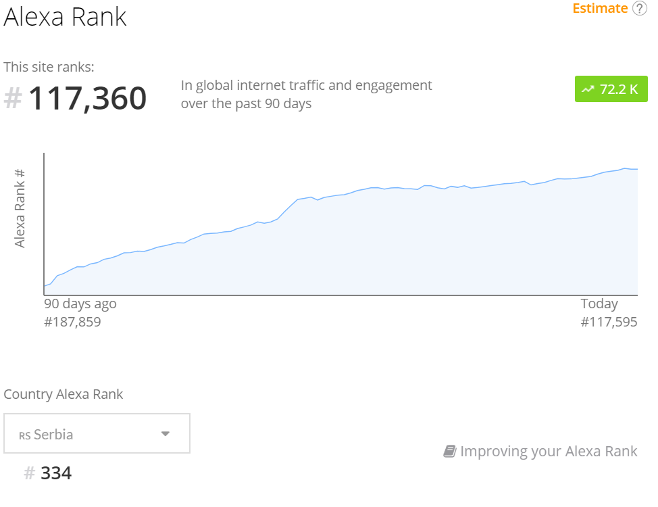Viewport: 658px width, 507px height.
Task: Click the Alexa Rank # axis label
Action: [x=20, y=208]
